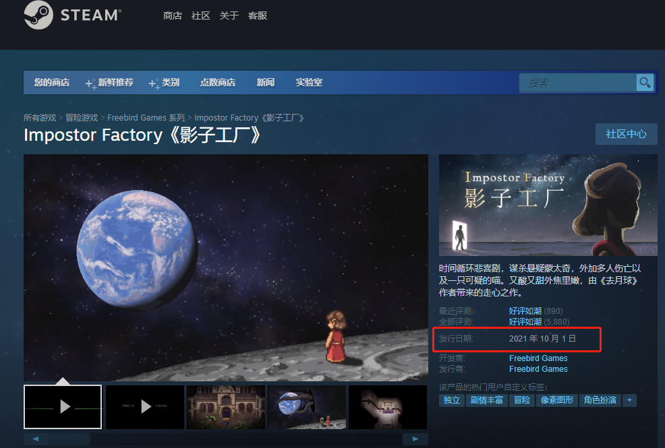
Task: Click the 角色扮演 tag
Action: tap(600, 400)
